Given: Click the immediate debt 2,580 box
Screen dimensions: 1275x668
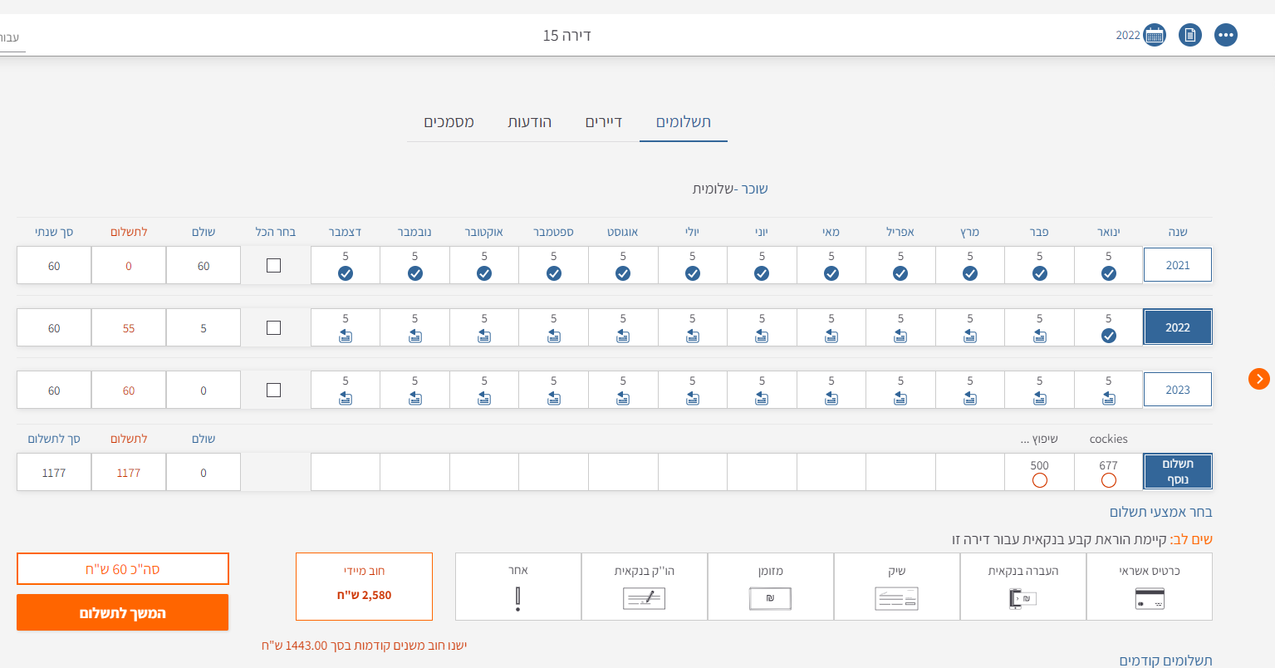Looking at the screenshot, I should (364, 587).
